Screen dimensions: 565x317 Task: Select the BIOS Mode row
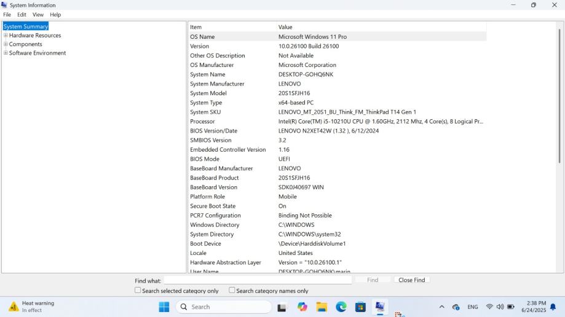click(x=338, y=159)
